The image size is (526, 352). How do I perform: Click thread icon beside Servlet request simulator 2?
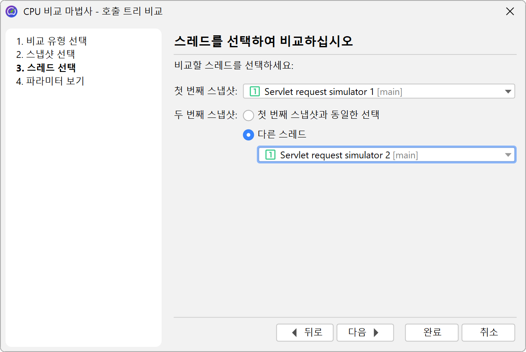(x=270, y=155)
